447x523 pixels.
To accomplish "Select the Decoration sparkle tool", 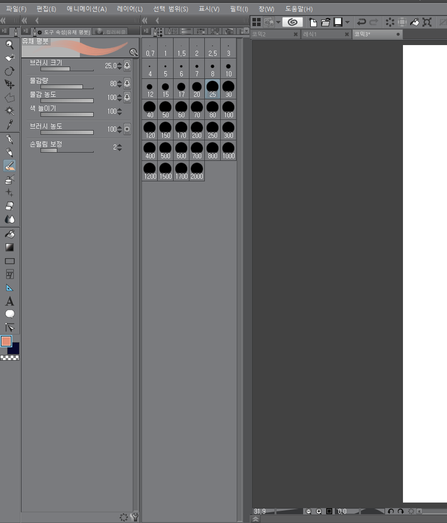I will (x=9, y=193).
